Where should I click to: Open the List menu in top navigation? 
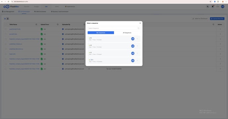[x=46, y=7]
